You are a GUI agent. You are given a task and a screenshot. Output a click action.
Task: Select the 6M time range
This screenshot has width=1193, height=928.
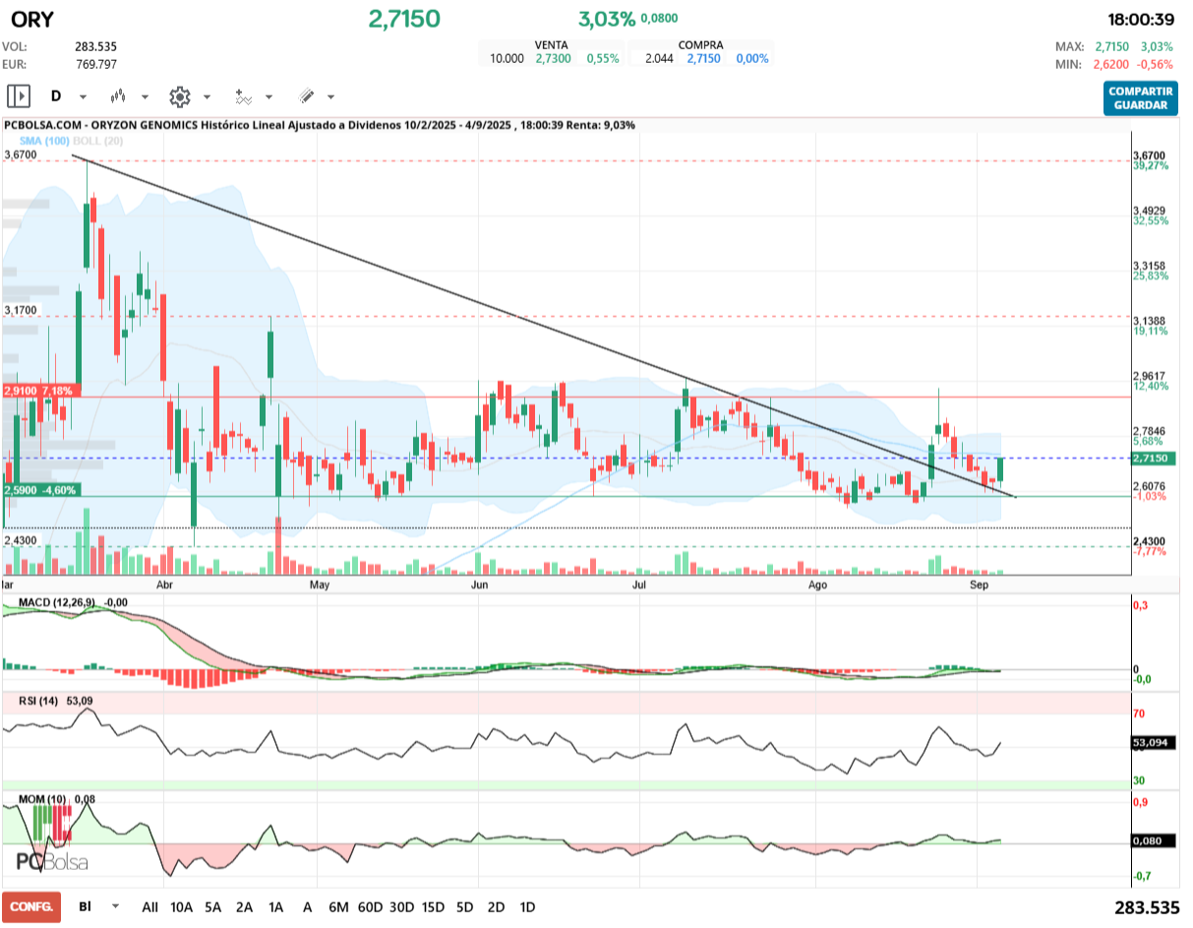click(x=338, y=906)
